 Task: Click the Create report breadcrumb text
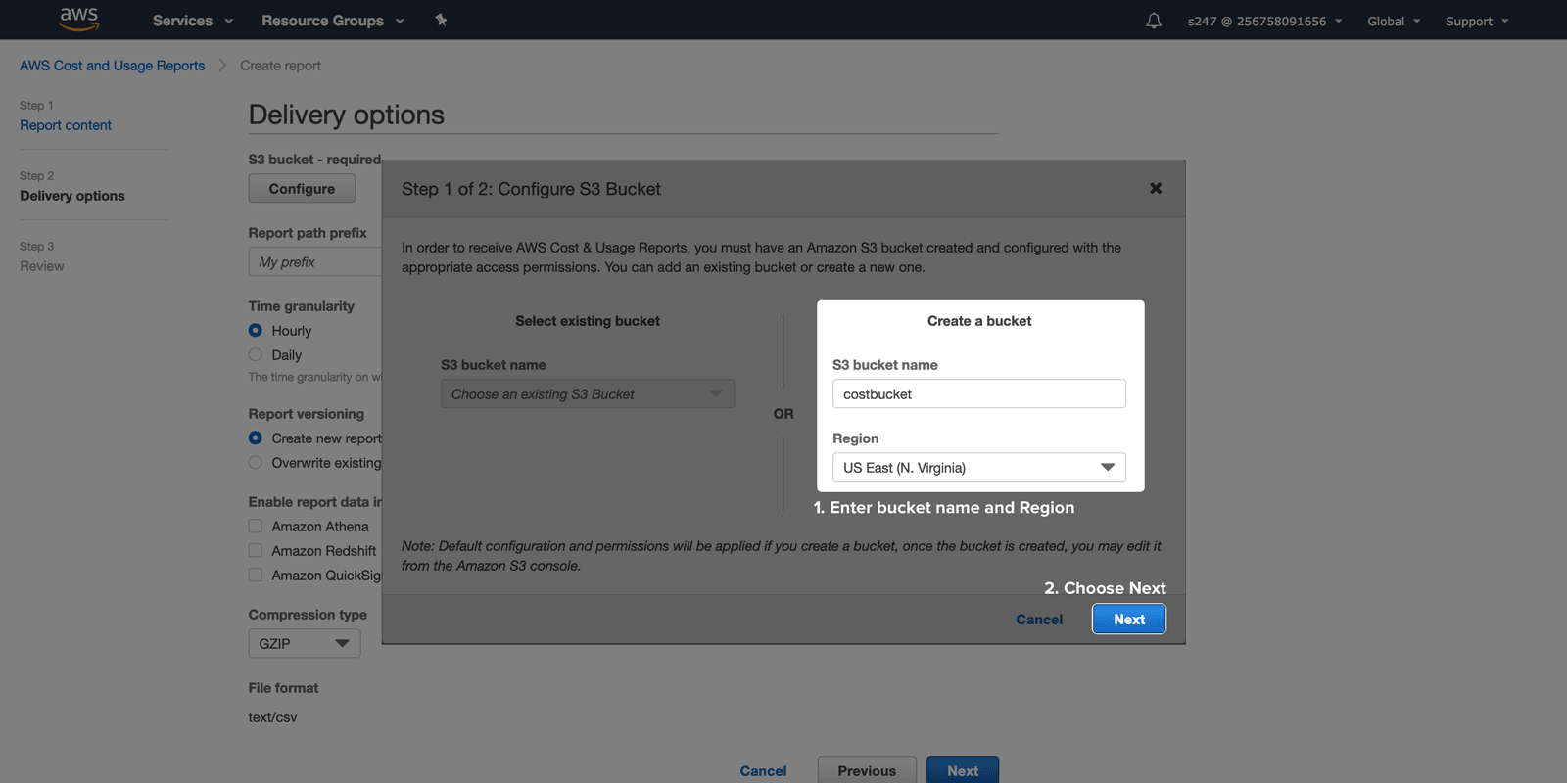point(280,66)
